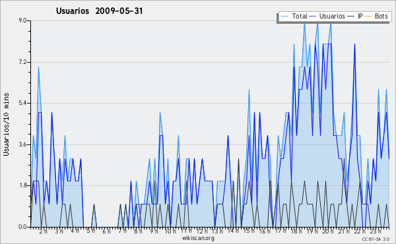Click the '0.0' y-axis label
This screenshot has width=396, height=244.
(22, 227)
